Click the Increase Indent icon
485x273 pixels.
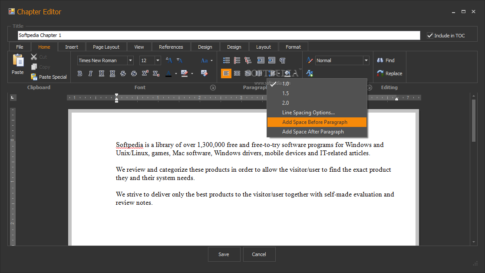pyautogui.click(x=272, y=60)
